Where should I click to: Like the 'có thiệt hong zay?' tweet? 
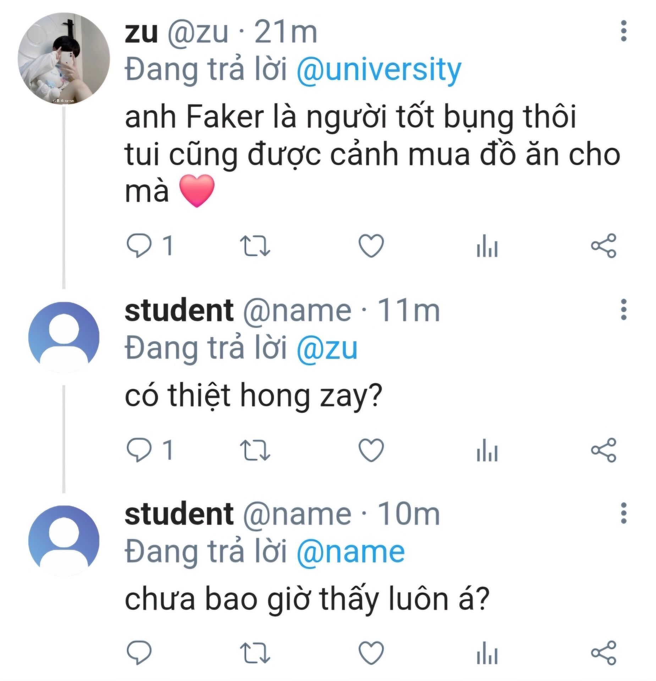(x=371, y=450)
